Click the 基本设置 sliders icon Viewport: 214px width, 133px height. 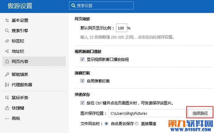coord(7,20)
